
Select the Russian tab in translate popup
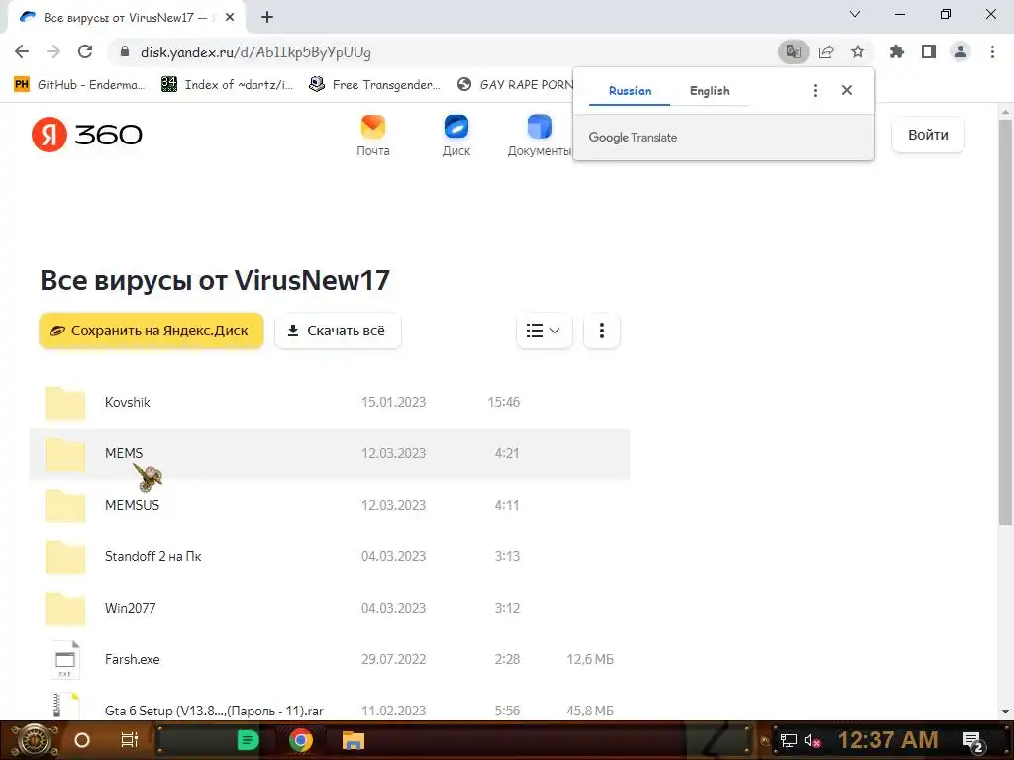[630, 91]
